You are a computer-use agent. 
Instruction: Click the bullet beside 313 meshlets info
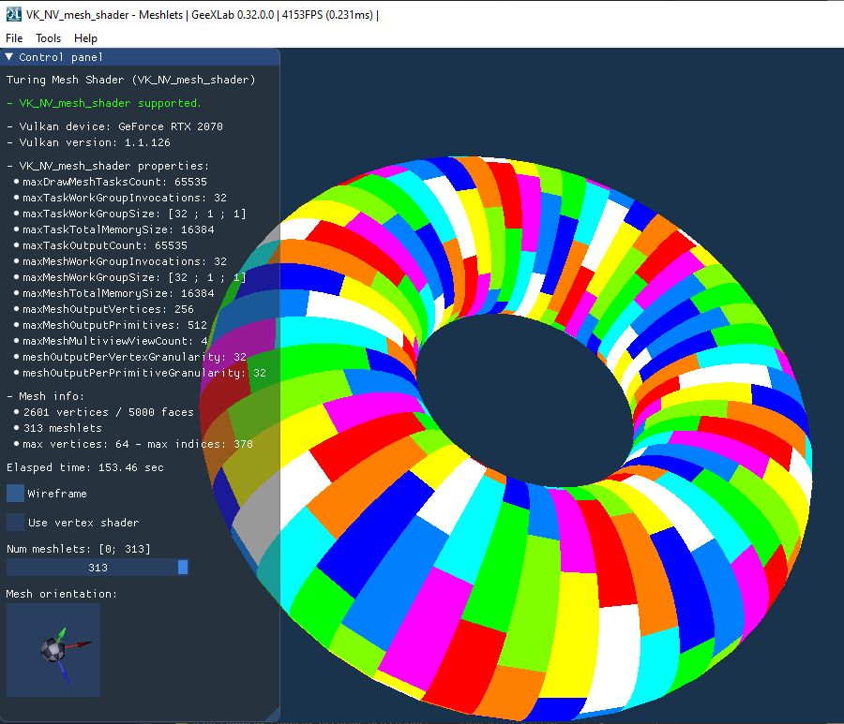(x=18, y=428)
